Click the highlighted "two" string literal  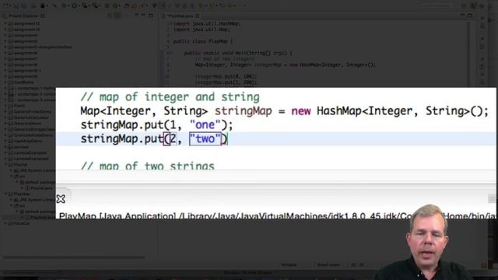tap(205, 138)
